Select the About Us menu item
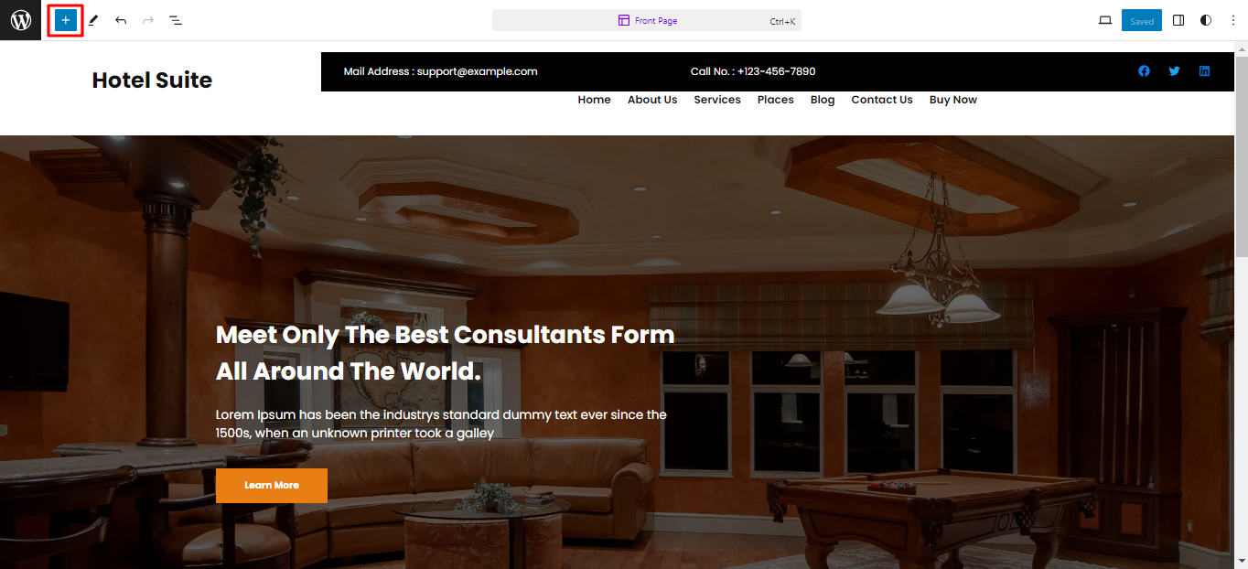Screen dimensions: 1248x569 click(x=652, y=100)
